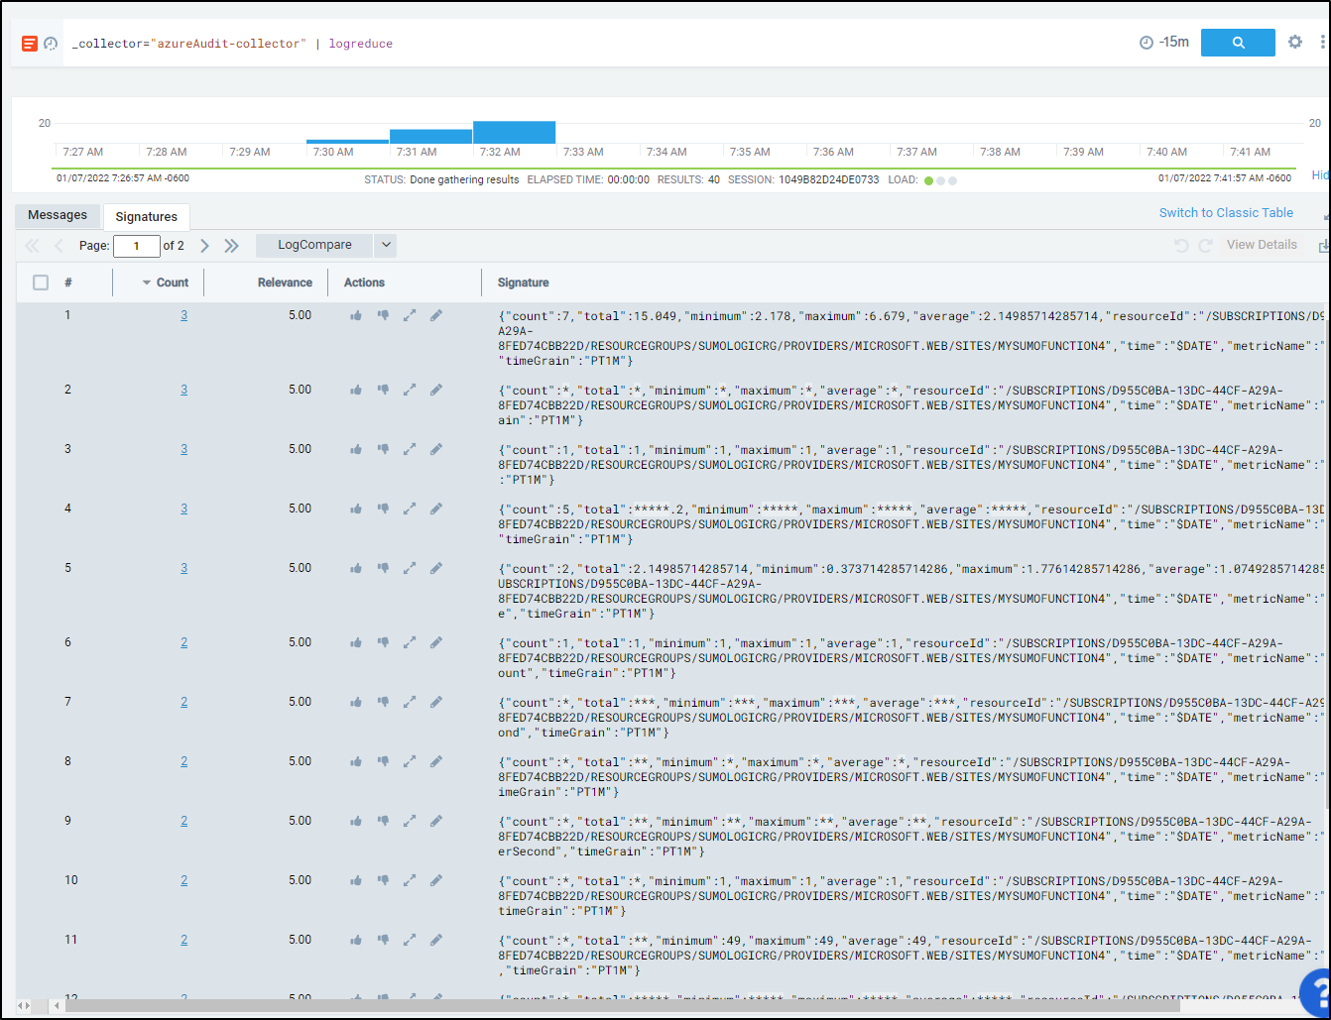Run the search with the magnifier button
Viewport: 1331px width, 1020px height.
[x=1238, y=43]
